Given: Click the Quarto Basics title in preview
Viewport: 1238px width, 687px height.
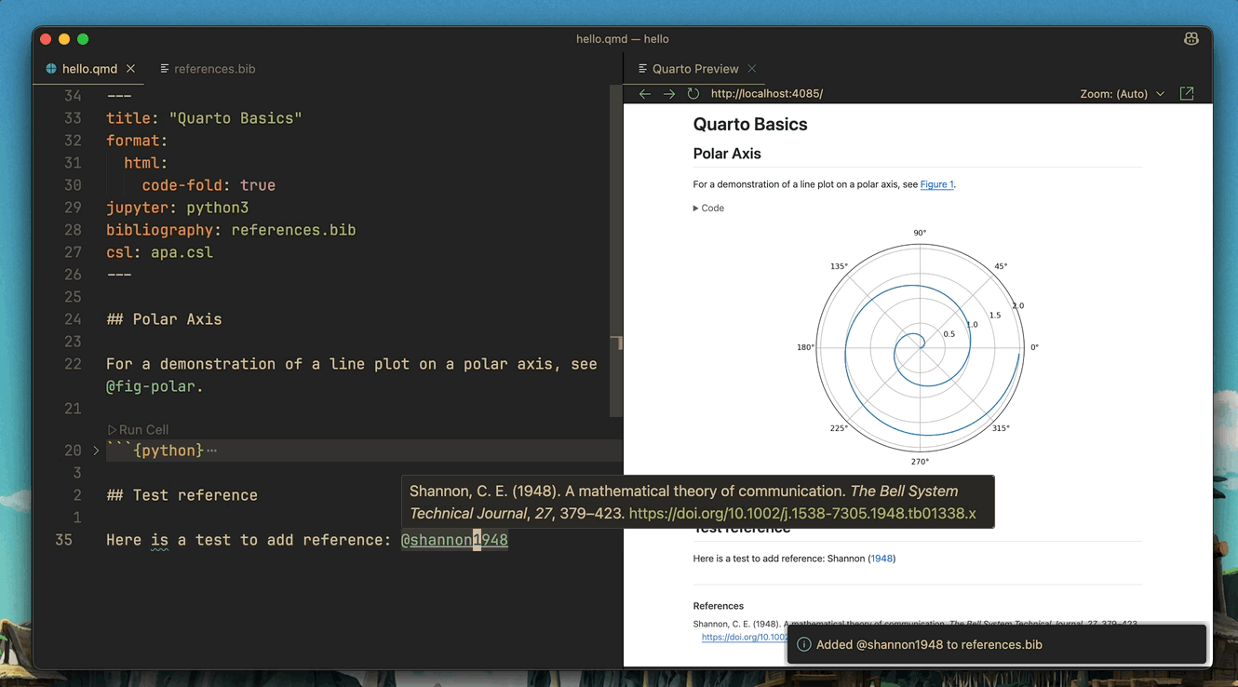Looking at the screenshot, I should tap(750, 125).
